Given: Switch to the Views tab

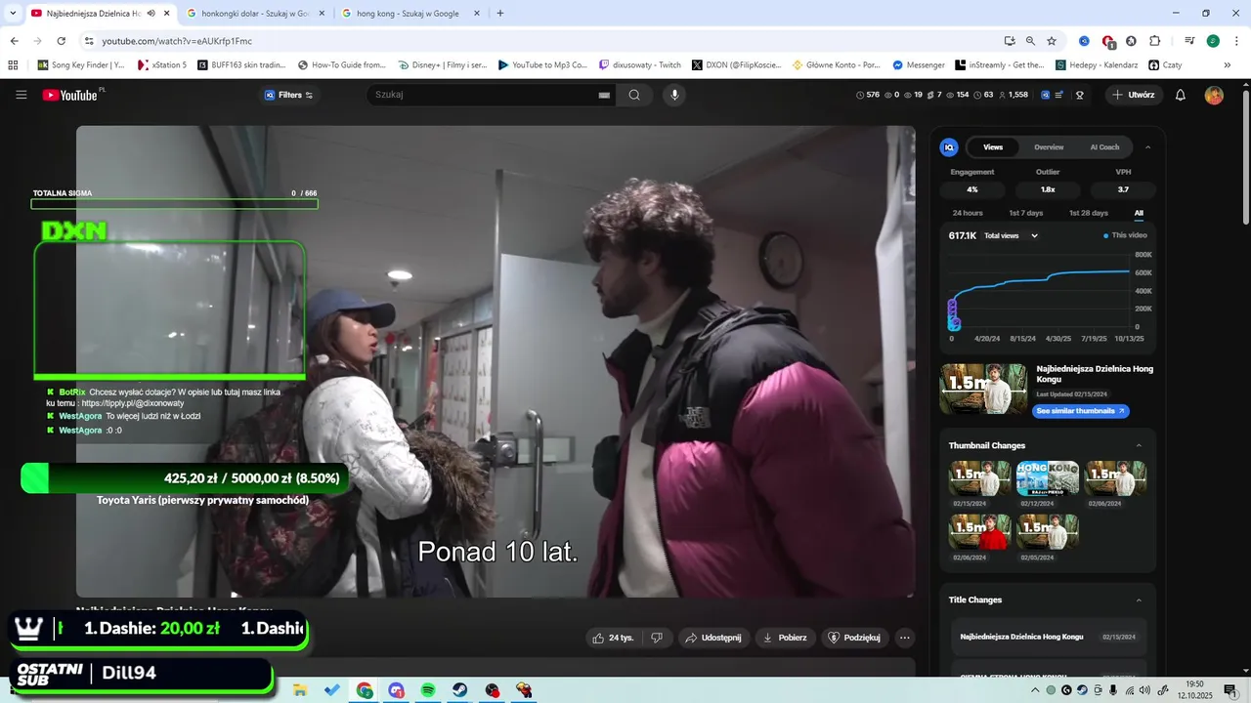Looking at the screenshot, I should (x=993, y=147).
